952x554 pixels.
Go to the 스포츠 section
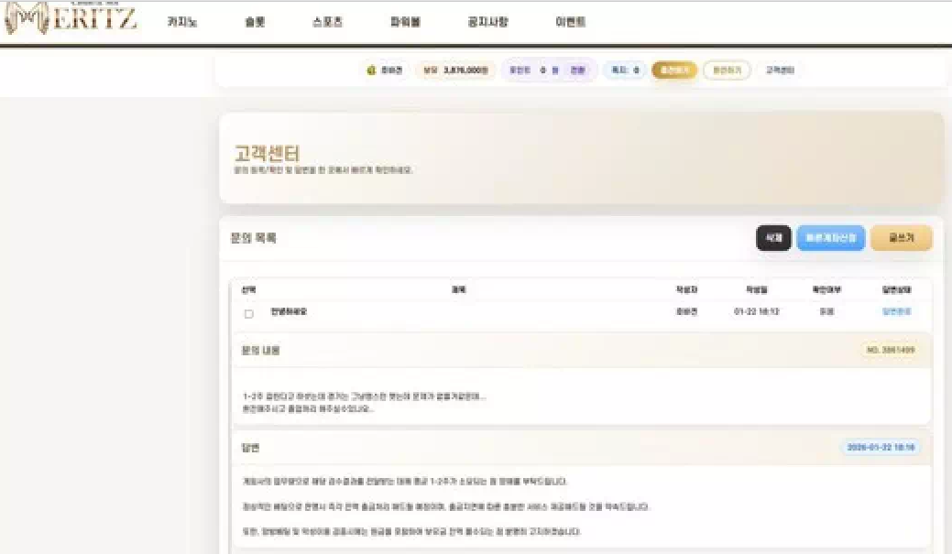327,22
